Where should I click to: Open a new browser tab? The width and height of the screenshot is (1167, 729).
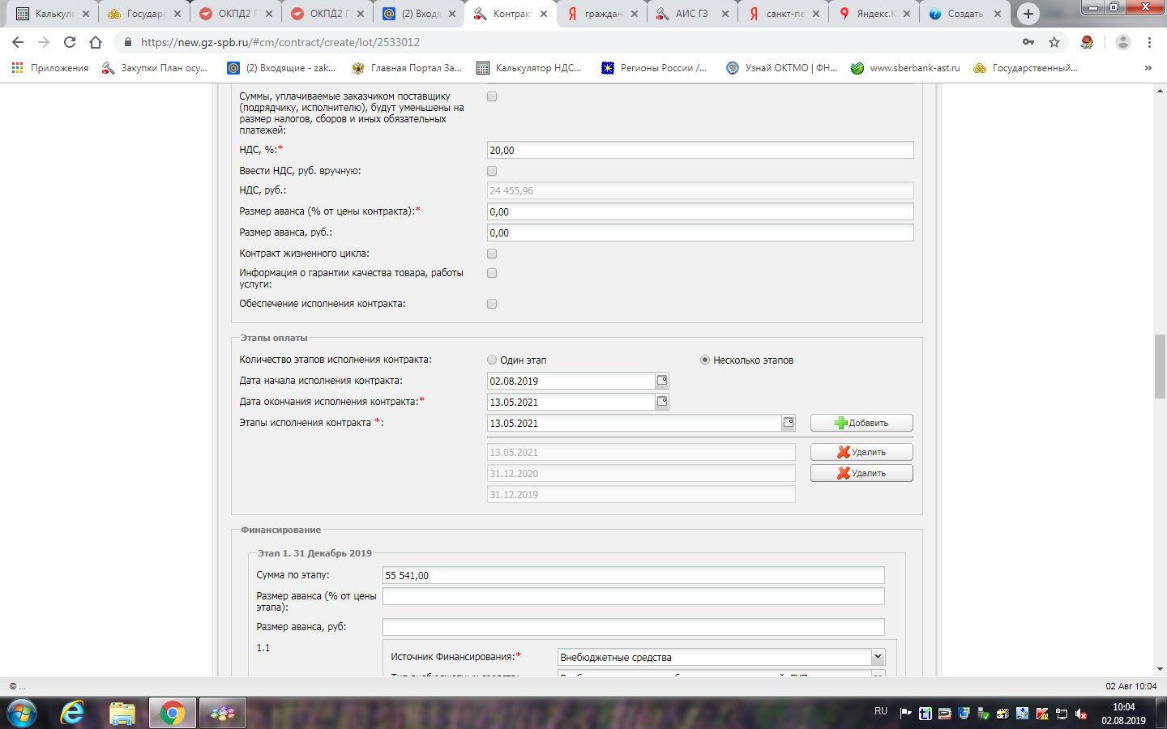[x=1028, y=14]
